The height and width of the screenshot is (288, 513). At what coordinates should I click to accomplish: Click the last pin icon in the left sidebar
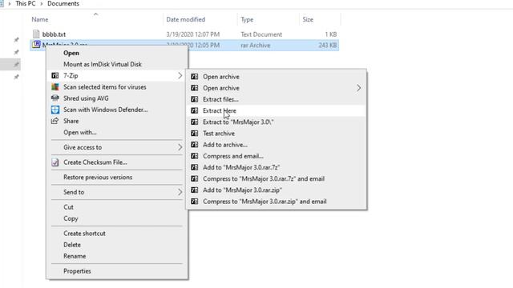pos(16,77)
